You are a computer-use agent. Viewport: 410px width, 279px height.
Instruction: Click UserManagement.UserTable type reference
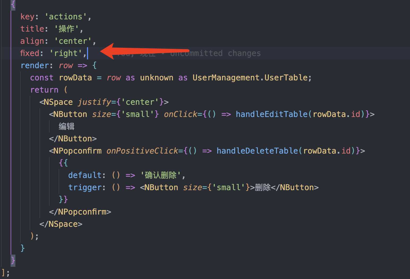[x=251, y=77]
